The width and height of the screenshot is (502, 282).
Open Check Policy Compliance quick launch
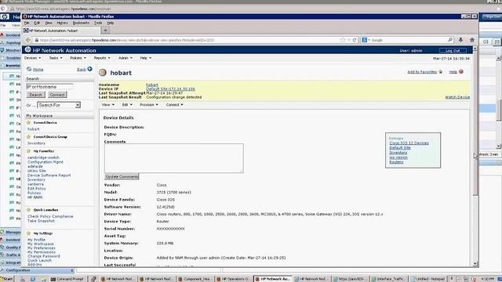pos(50,216)
